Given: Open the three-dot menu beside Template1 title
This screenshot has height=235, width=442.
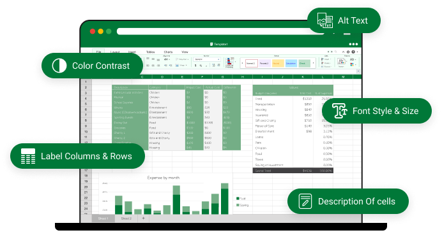Looking at the screenshot, I should click(x=353, y=44).
